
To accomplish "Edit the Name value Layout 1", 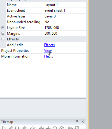I will (65, 5).
